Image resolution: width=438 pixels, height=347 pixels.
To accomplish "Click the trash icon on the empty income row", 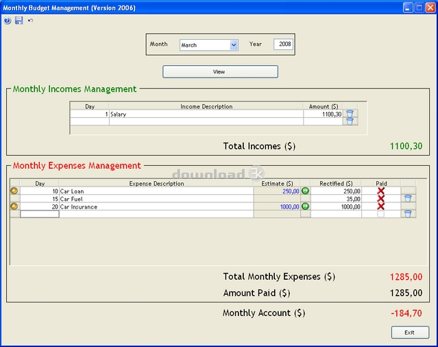I will coord(350,121).
